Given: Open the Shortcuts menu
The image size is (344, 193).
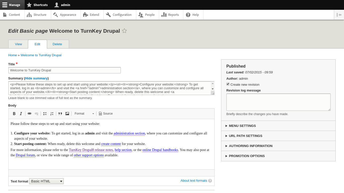Looking at the screenshot, I should (37, 5).
